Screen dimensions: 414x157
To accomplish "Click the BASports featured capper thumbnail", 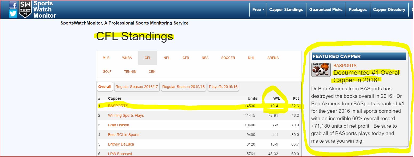I will pyautogui.click(x=321, y=70).
